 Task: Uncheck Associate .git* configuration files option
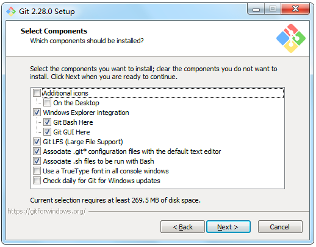coord(37,151)
